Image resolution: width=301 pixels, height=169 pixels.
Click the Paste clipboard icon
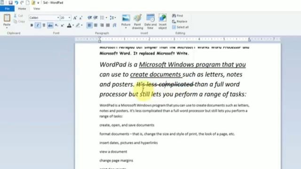click(x=7, y=18)
